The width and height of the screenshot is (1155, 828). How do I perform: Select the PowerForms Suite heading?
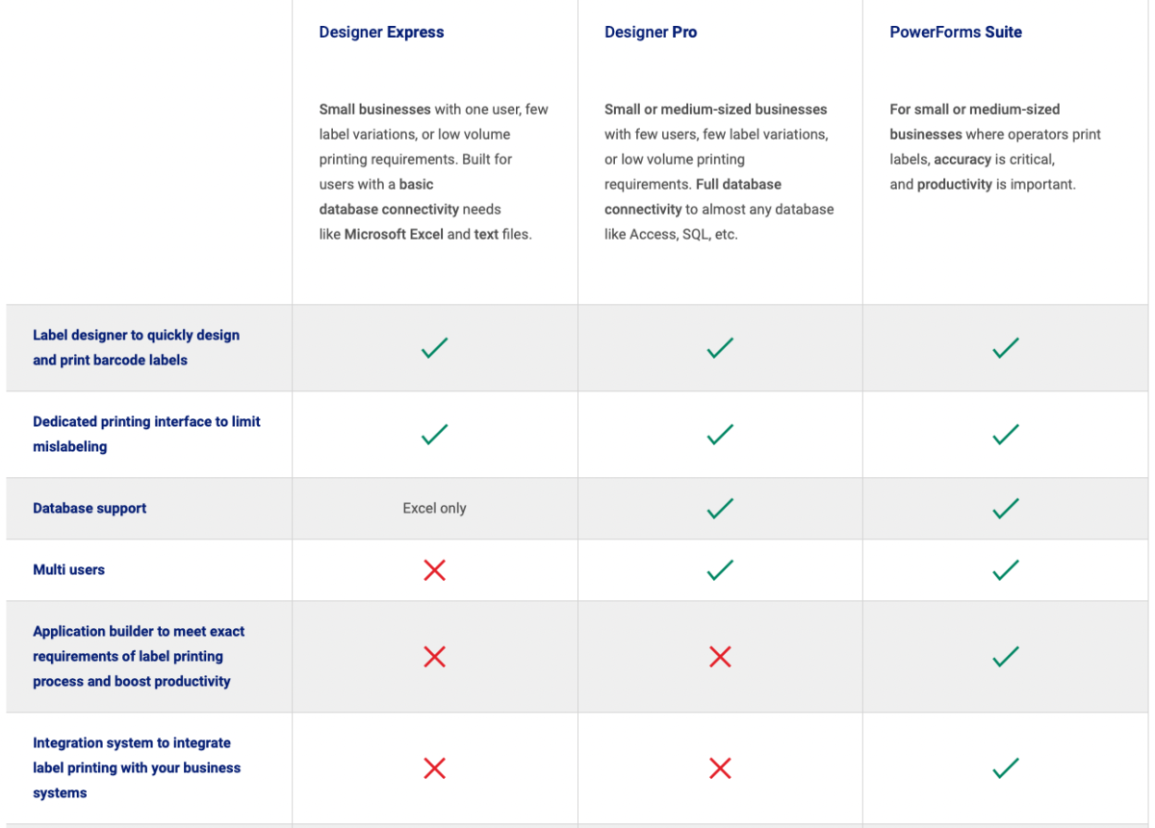click(x=956, y=33)
